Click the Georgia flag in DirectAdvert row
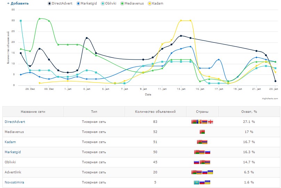Screen dimensions: 281x188 (x=210, y=122)
